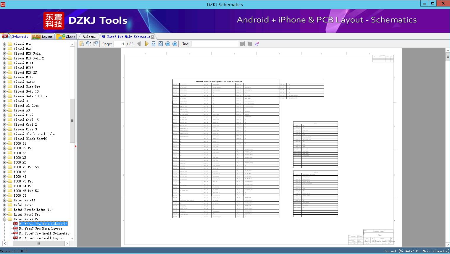Image resolution: width=450 pixels, height=254 pixels.
Task: Switch to the Layout tab
Action: (x=42, y=37)
